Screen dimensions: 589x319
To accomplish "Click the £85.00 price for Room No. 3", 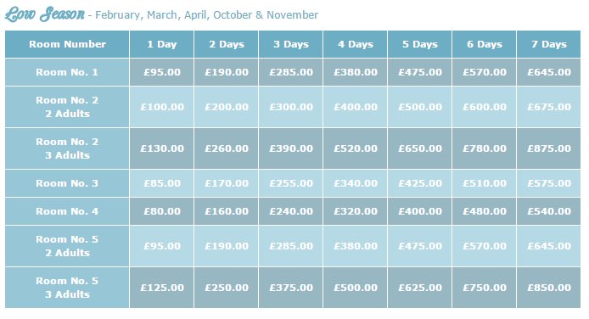I will pyautogui.click(x=162, y=183).
